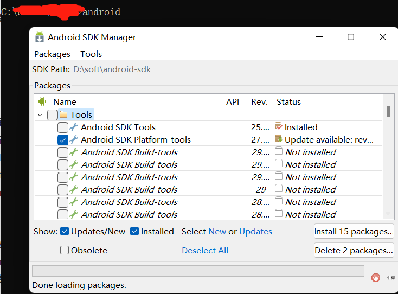Click the 'Installed' status text of Android SDK Tools

[301, 127]
